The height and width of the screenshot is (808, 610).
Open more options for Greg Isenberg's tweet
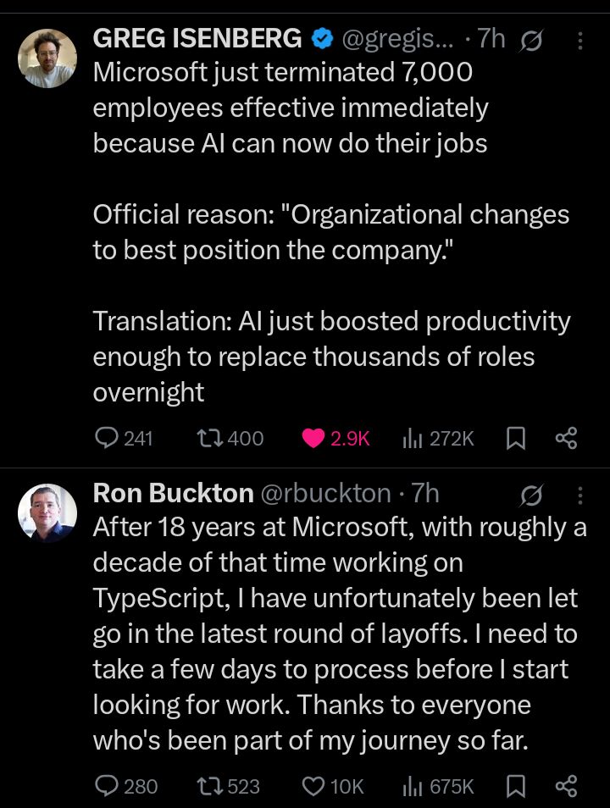tap(579, 40)
